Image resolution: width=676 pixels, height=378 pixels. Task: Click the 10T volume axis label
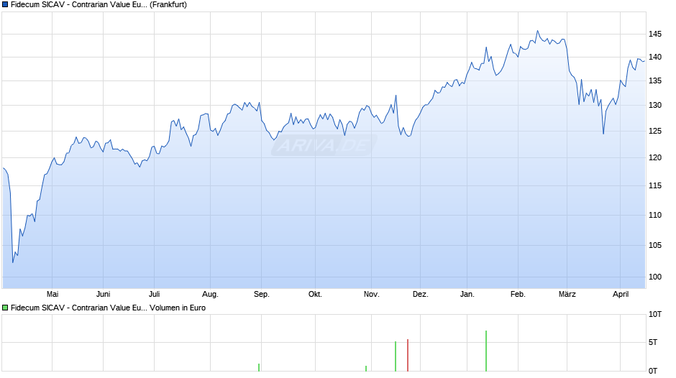coord(655,314)
